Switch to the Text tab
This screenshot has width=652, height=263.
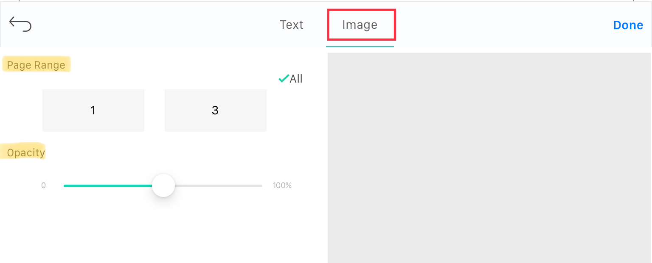292,25
